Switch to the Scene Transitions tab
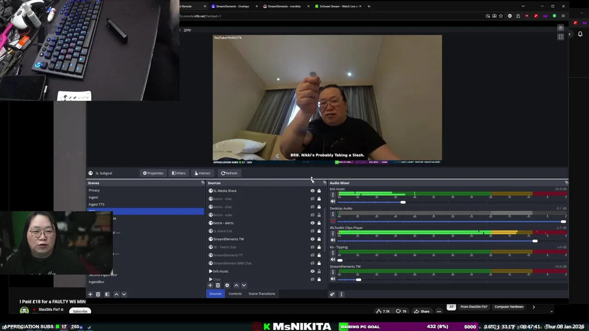The image size is (589, 331). coord(262,294)
